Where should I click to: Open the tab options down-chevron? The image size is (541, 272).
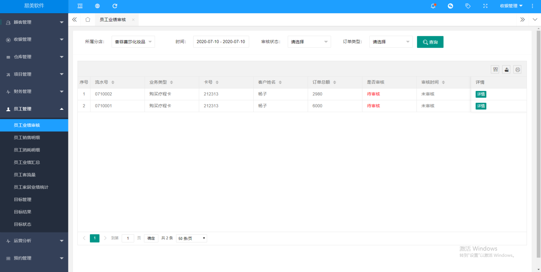tap(535, 20)
